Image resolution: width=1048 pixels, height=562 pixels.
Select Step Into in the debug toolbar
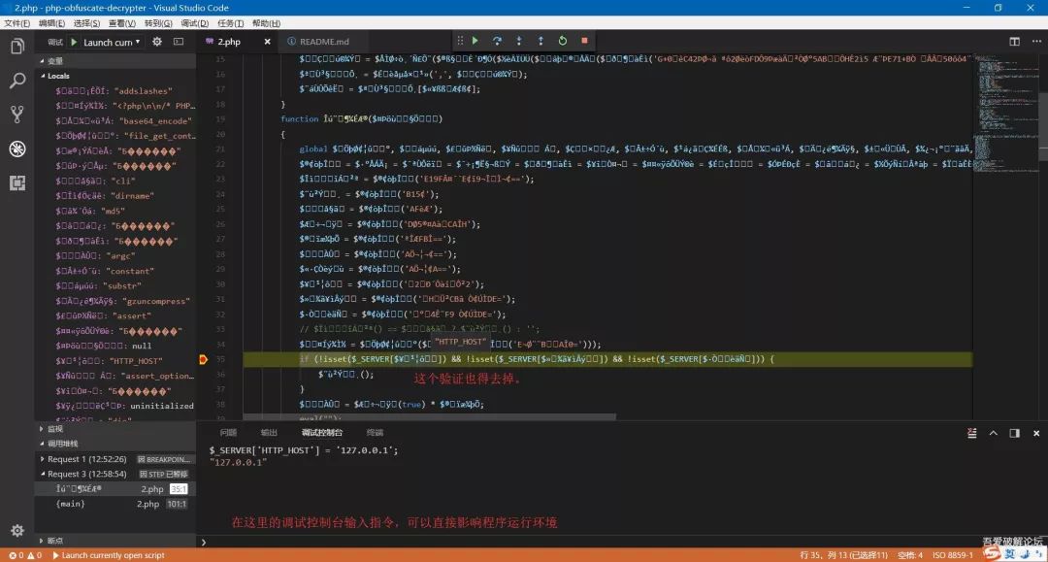pos(519,41)
